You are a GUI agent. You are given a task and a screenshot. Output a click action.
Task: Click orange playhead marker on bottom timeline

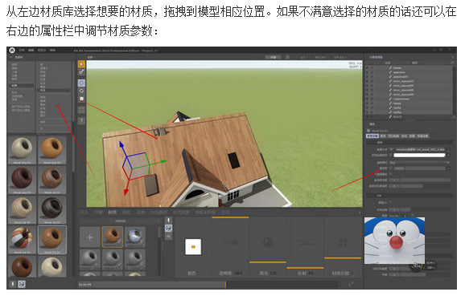225,285
